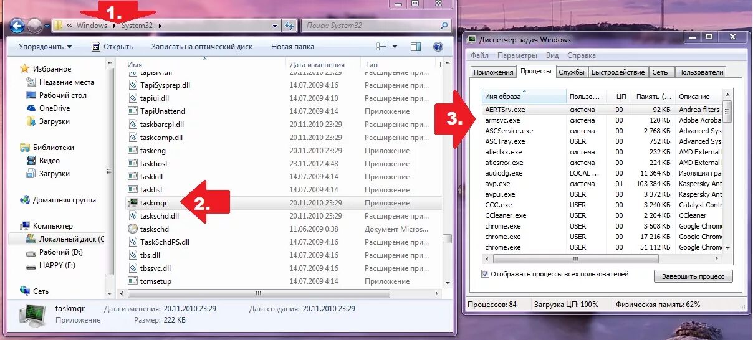Open the view options dropdown arrow

[395, 47]
